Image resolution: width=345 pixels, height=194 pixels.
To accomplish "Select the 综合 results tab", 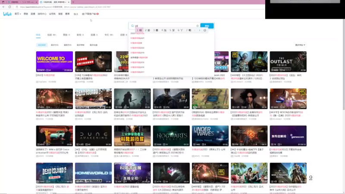I will click(38, 35).
